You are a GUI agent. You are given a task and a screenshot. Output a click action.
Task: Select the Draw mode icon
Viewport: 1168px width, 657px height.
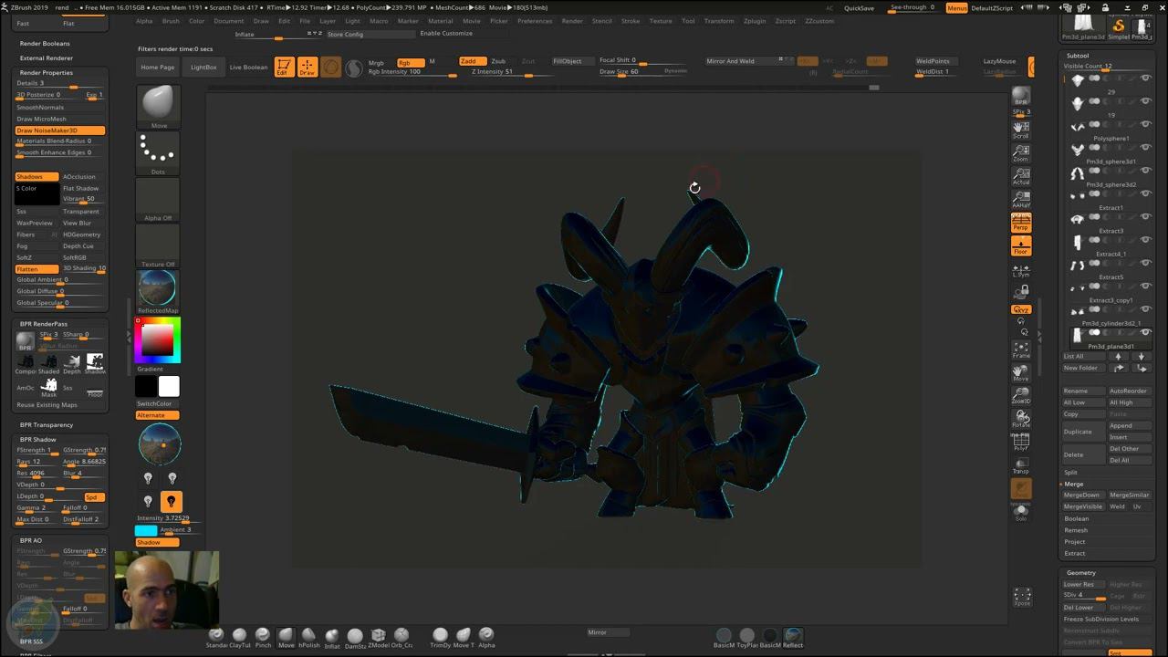[x=308, y=67]
